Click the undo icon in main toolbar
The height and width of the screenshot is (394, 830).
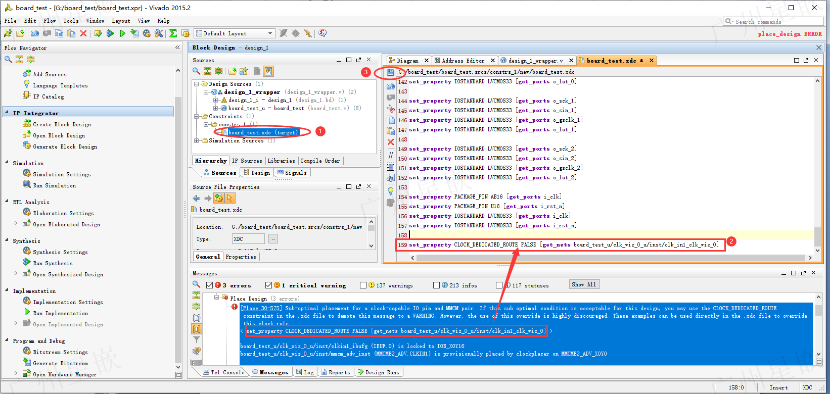(35, 33)
